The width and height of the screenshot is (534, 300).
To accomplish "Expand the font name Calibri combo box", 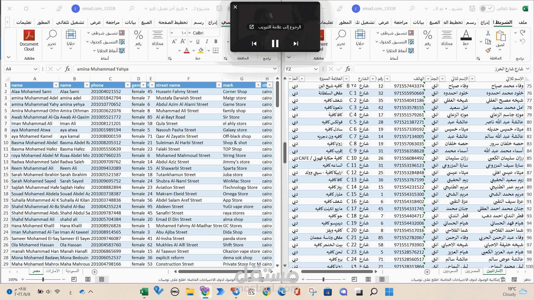I will 190,33.
